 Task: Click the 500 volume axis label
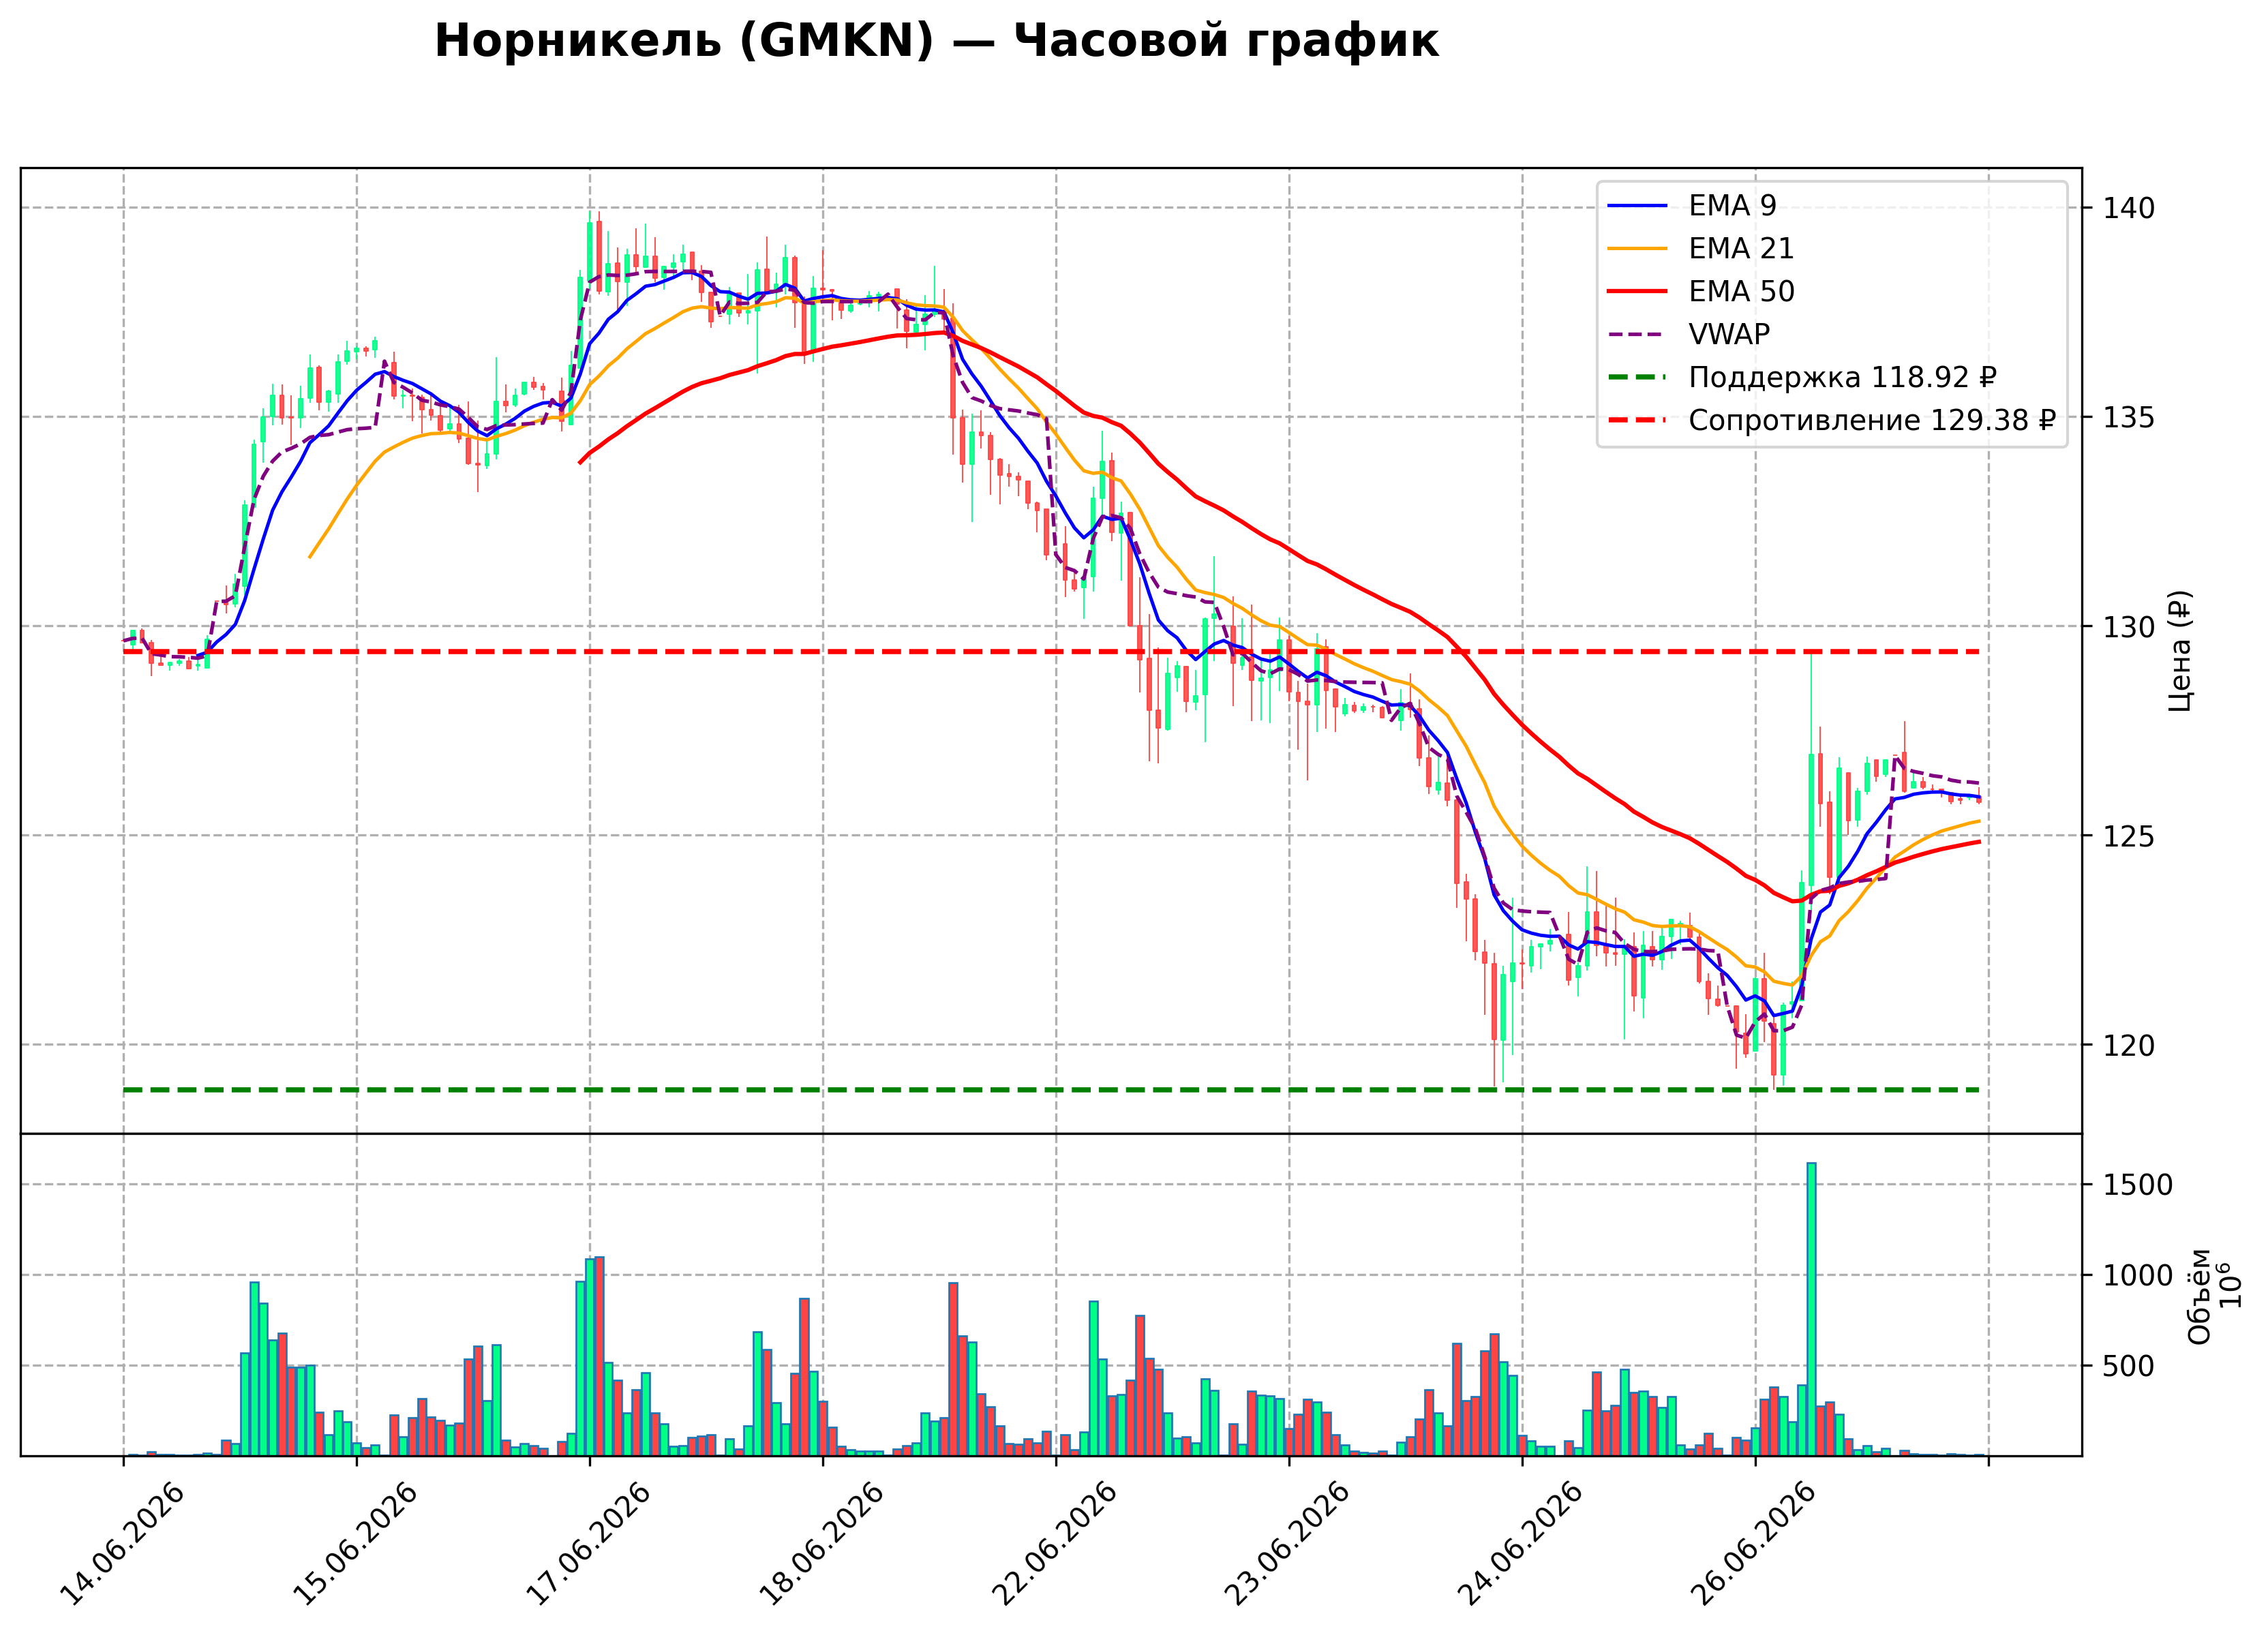(2129, 1366)
